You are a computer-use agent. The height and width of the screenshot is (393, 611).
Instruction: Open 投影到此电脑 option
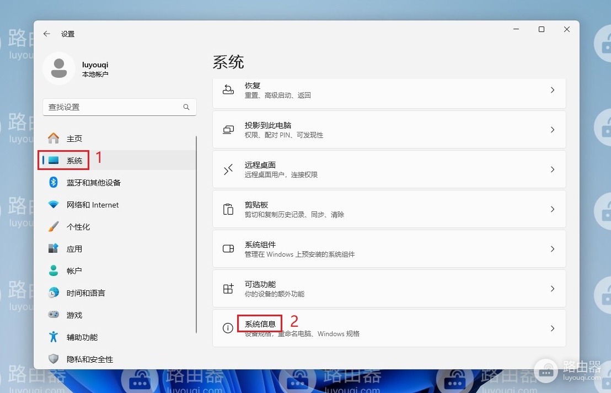click(x=389, y=130)
